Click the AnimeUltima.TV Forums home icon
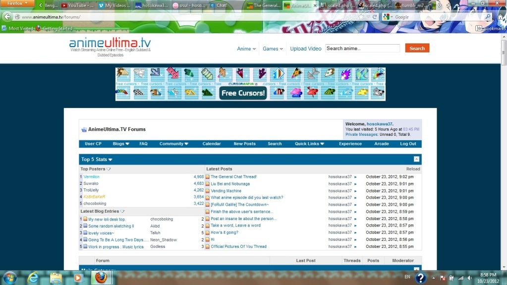 click(x=84, y=129)
